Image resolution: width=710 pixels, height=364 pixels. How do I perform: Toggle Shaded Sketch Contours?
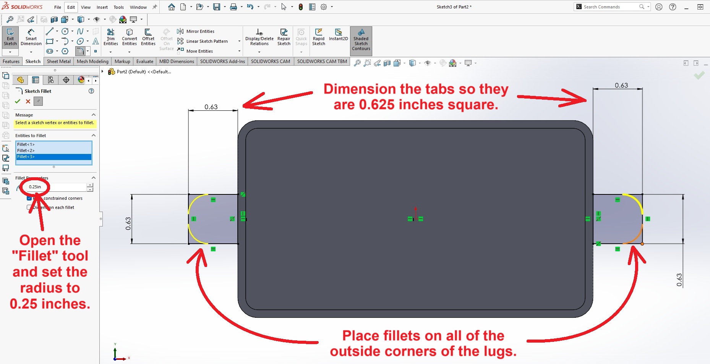click(x=361, y=40)
